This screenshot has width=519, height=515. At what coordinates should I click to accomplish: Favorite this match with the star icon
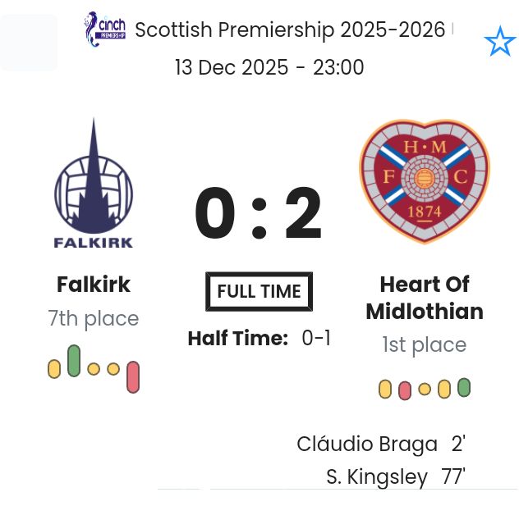499,41
